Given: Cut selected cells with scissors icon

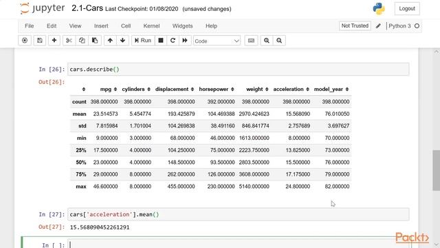Looking at the screenshot, I should pos(69,41).
